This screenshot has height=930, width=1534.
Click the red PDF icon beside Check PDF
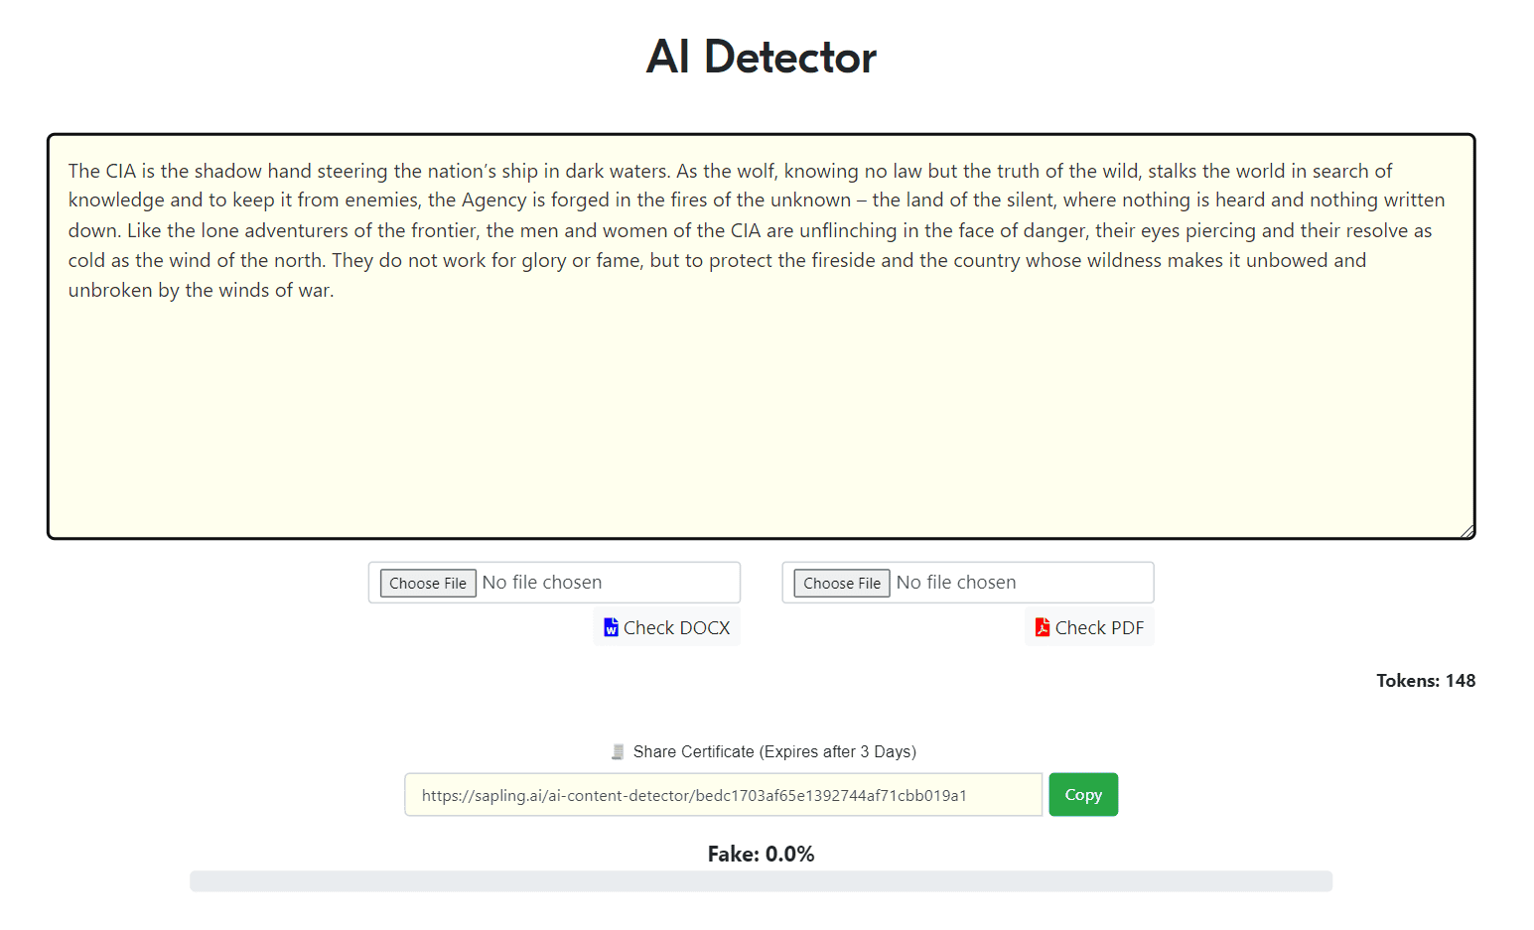tap(1042, 627)
